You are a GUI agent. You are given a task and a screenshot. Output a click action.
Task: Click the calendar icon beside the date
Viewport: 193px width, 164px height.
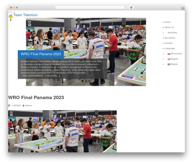click(9, 105)
